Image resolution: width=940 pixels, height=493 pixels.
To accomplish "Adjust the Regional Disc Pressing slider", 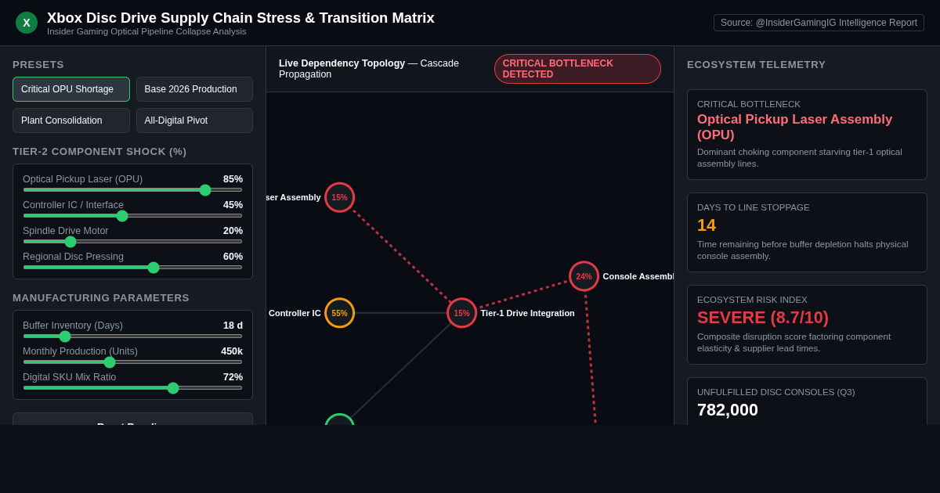I will pos(132,267).
